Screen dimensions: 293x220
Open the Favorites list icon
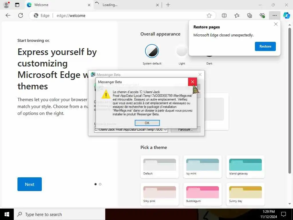point(237,15)
